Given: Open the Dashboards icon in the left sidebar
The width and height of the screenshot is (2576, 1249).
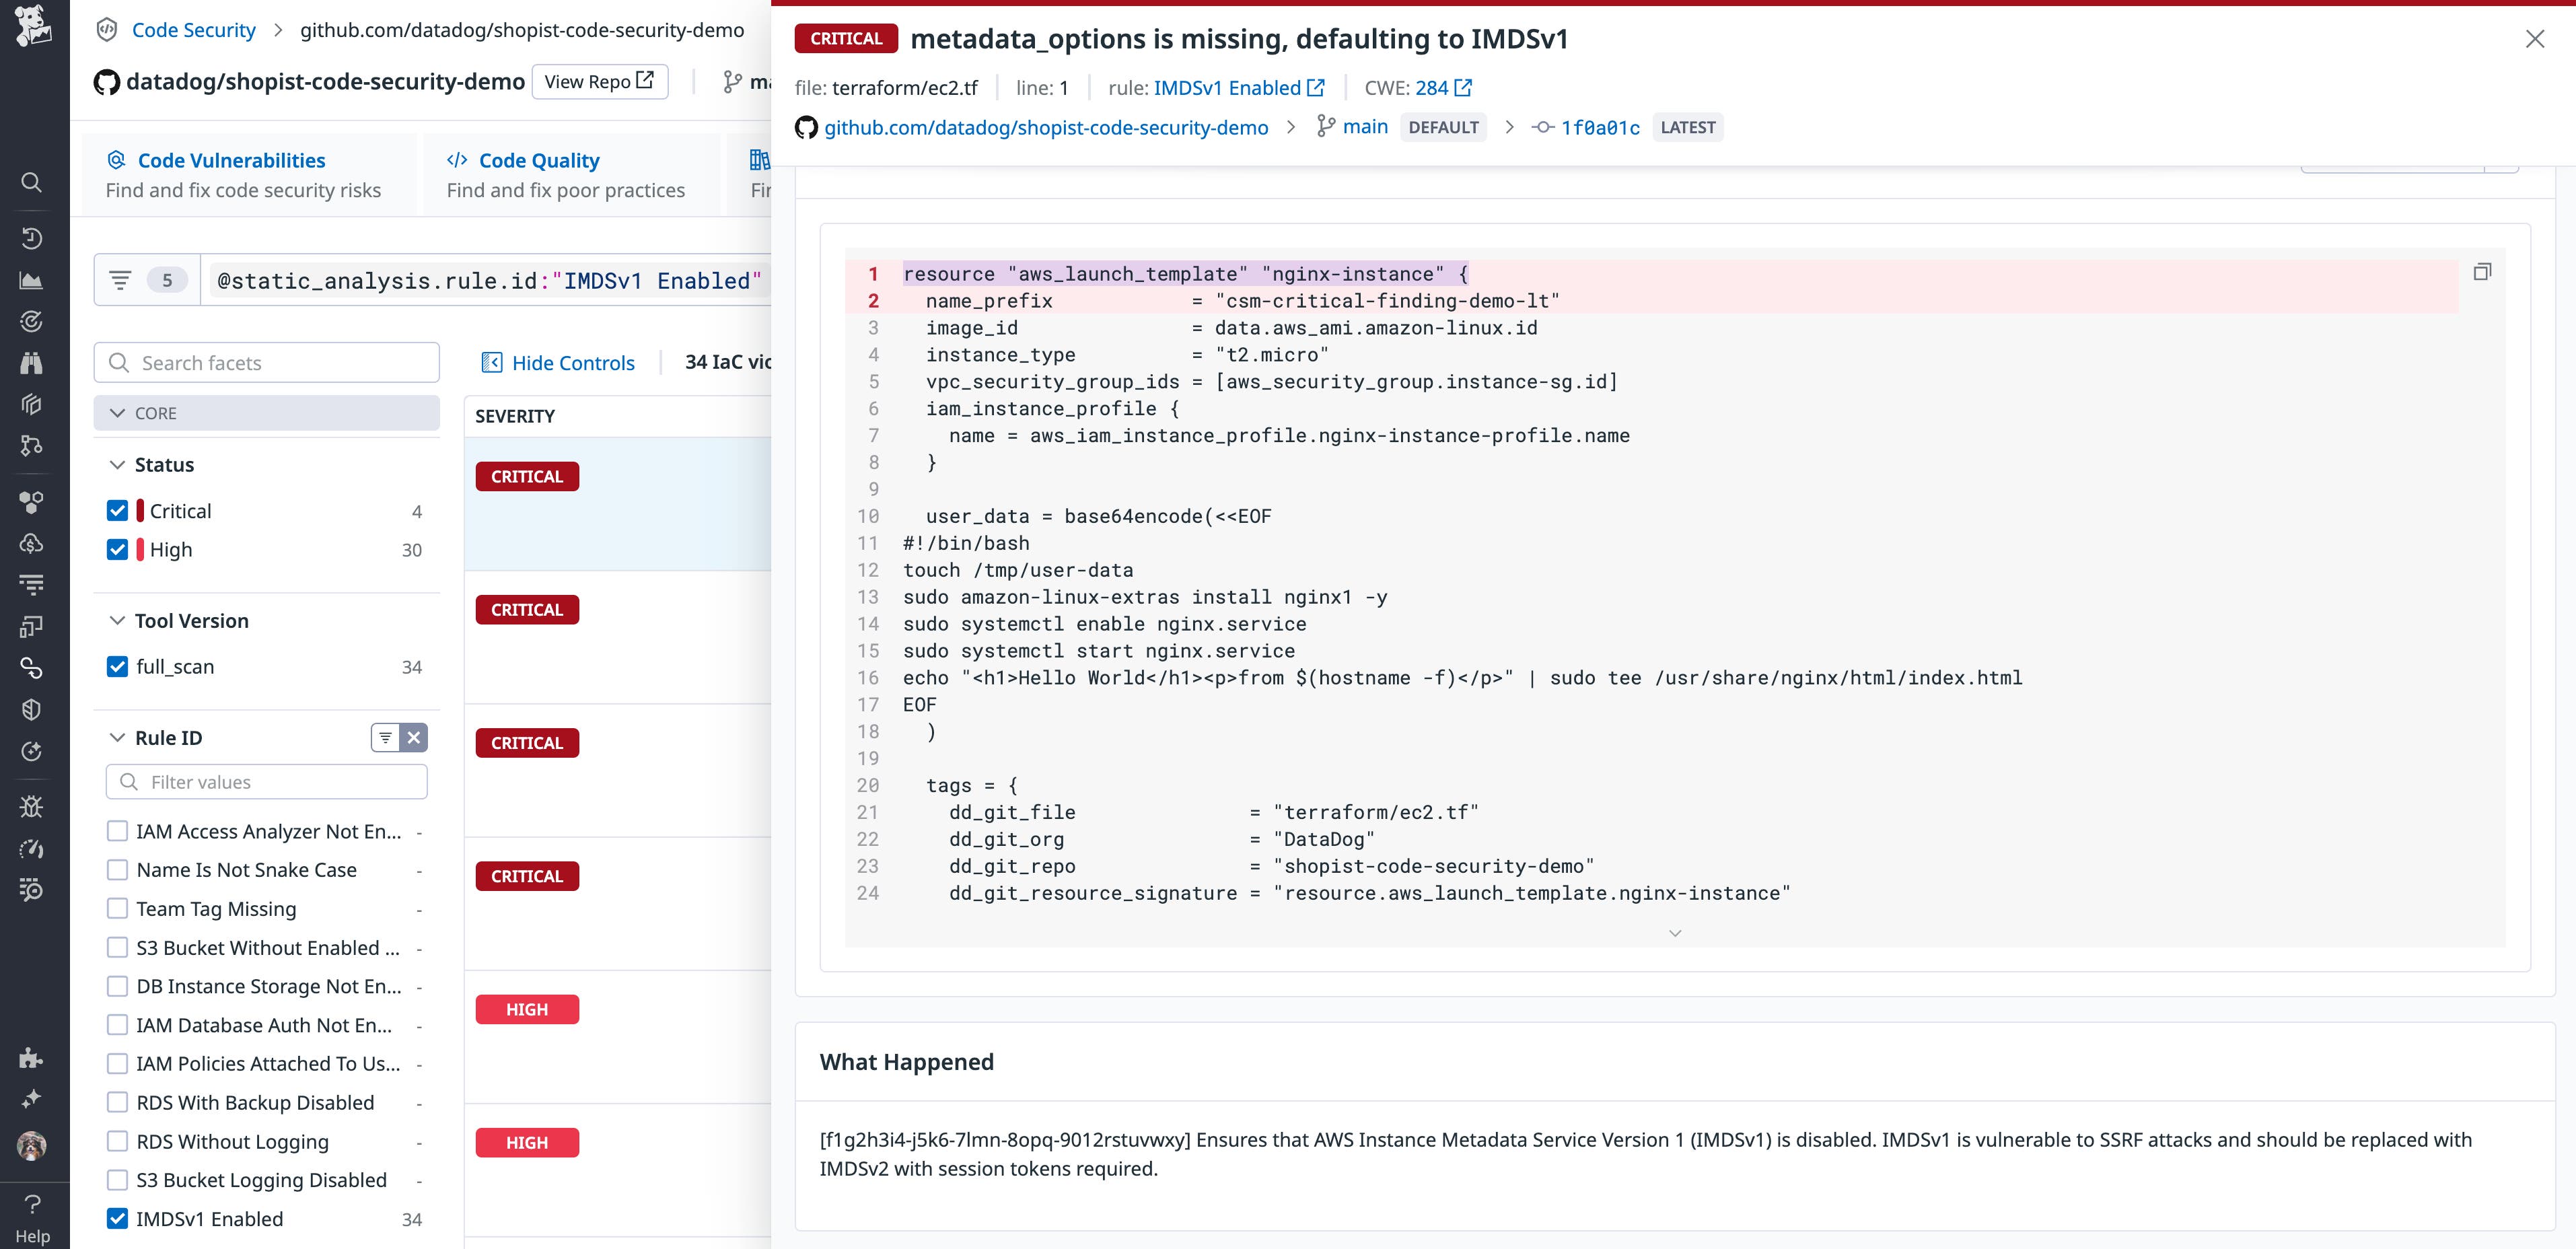Looking at the screenshot, I should [x=31, y=280].
